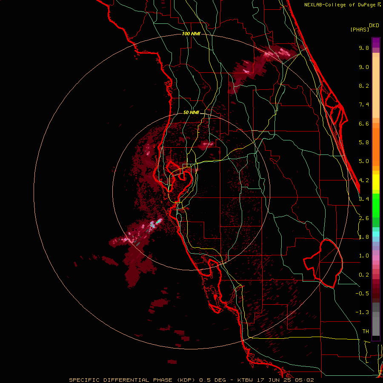Click the yellow segment of the color bar
Image resolution: width=383 pixels, height=383 pixels.
(376, 182)
